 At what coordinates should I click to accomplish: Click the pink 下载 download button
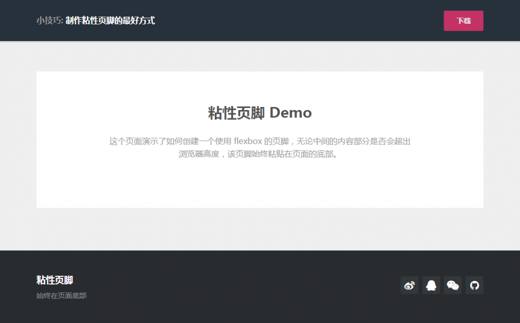pos(463,21)
